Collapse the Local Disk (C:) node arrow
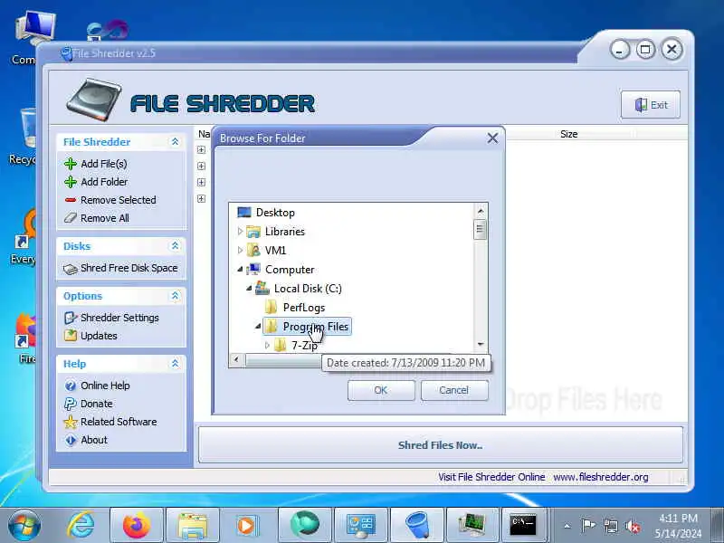Image resolution: width=724 pixels, height=543 pixels. [x=249, y=288]
